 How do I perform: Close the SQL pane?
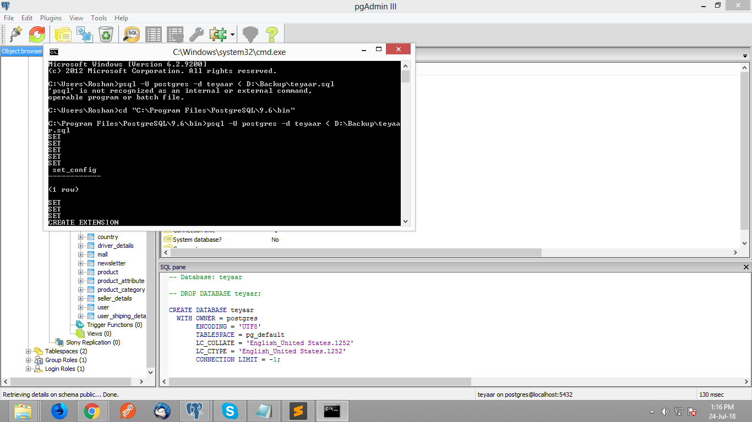click(x=746, y=267)
